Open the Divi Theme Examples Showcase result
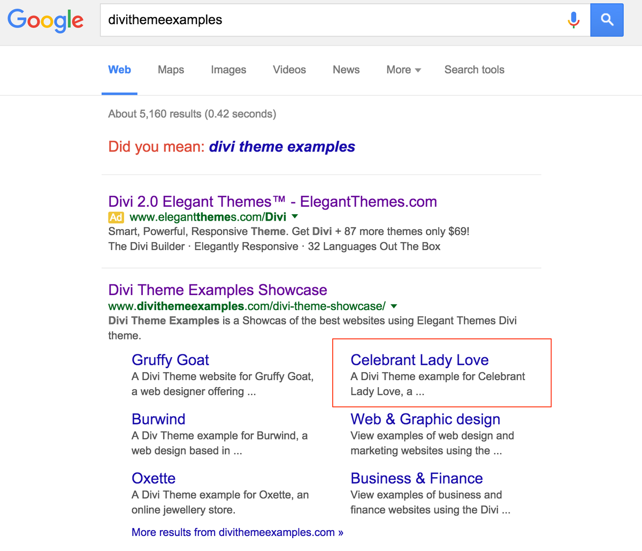The image size is (642, 551). pos(217,290)
